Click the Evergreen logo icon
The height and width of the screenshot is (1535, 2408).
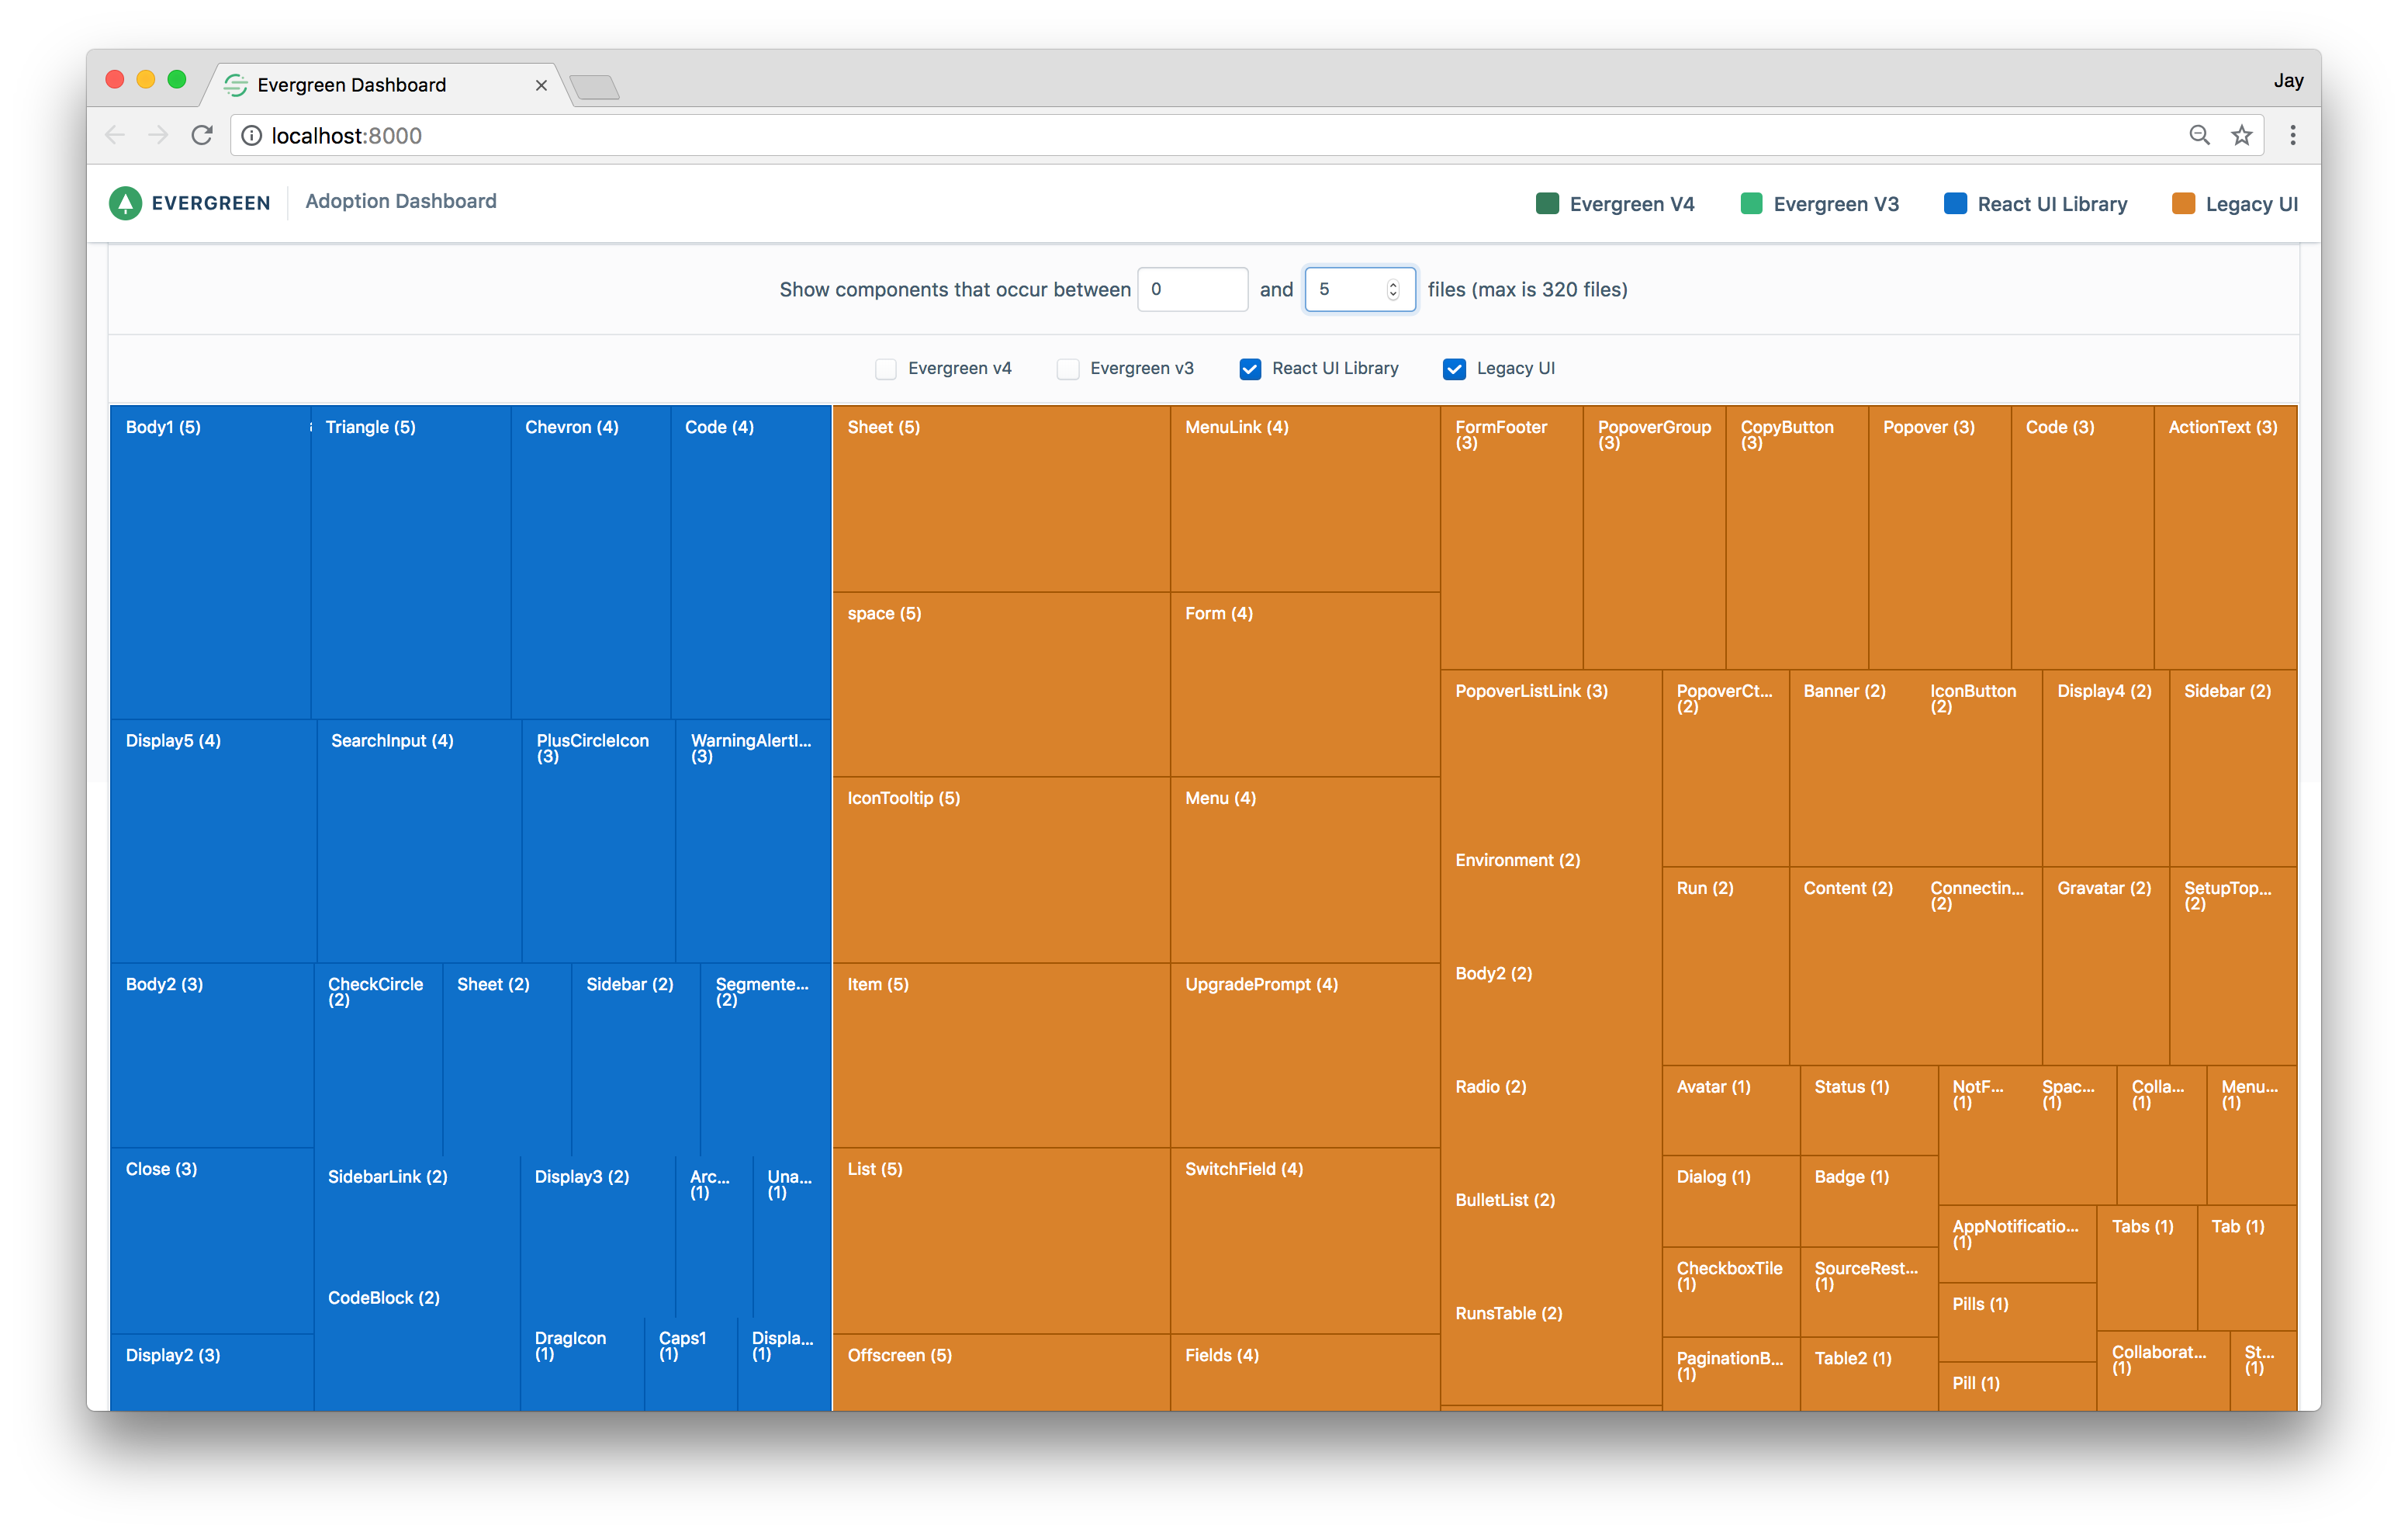point(125,203)
